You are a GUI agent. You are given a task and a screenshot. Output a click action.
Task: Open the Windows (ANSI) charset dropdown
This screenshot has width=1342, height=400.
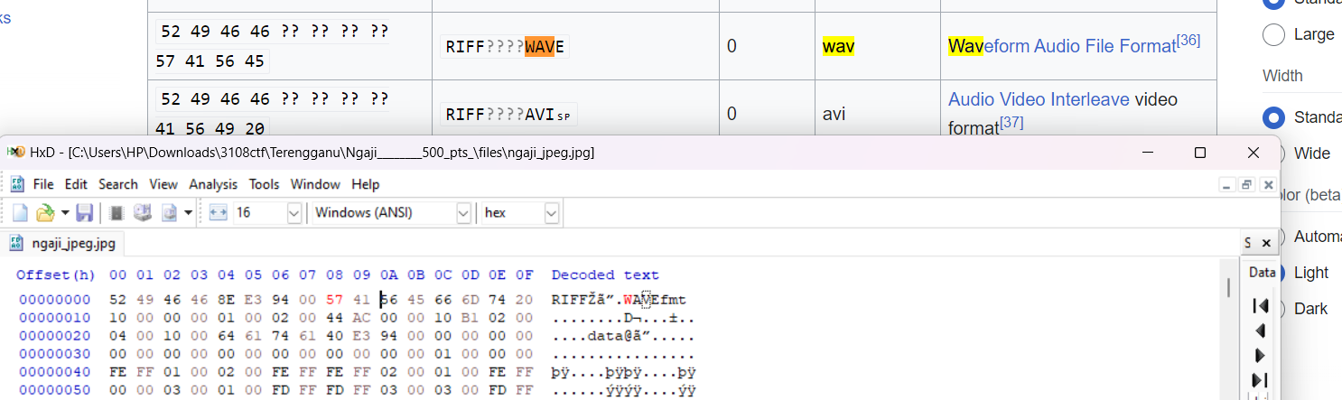point(463,213)
